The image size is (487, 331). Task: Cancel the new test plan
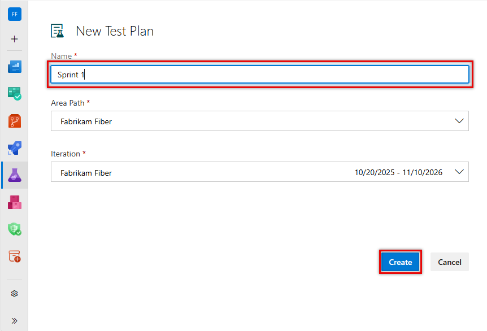[449, 262]
